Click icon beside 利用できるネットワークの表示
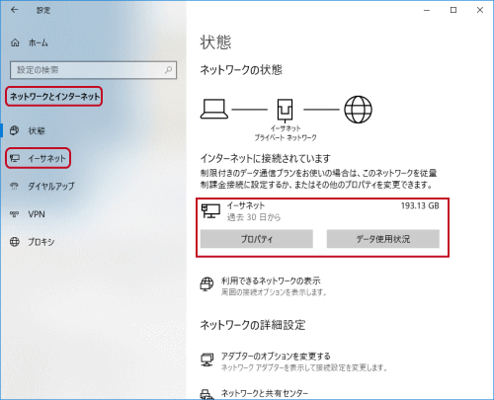The image size is (494, 400). pos(206,283)
